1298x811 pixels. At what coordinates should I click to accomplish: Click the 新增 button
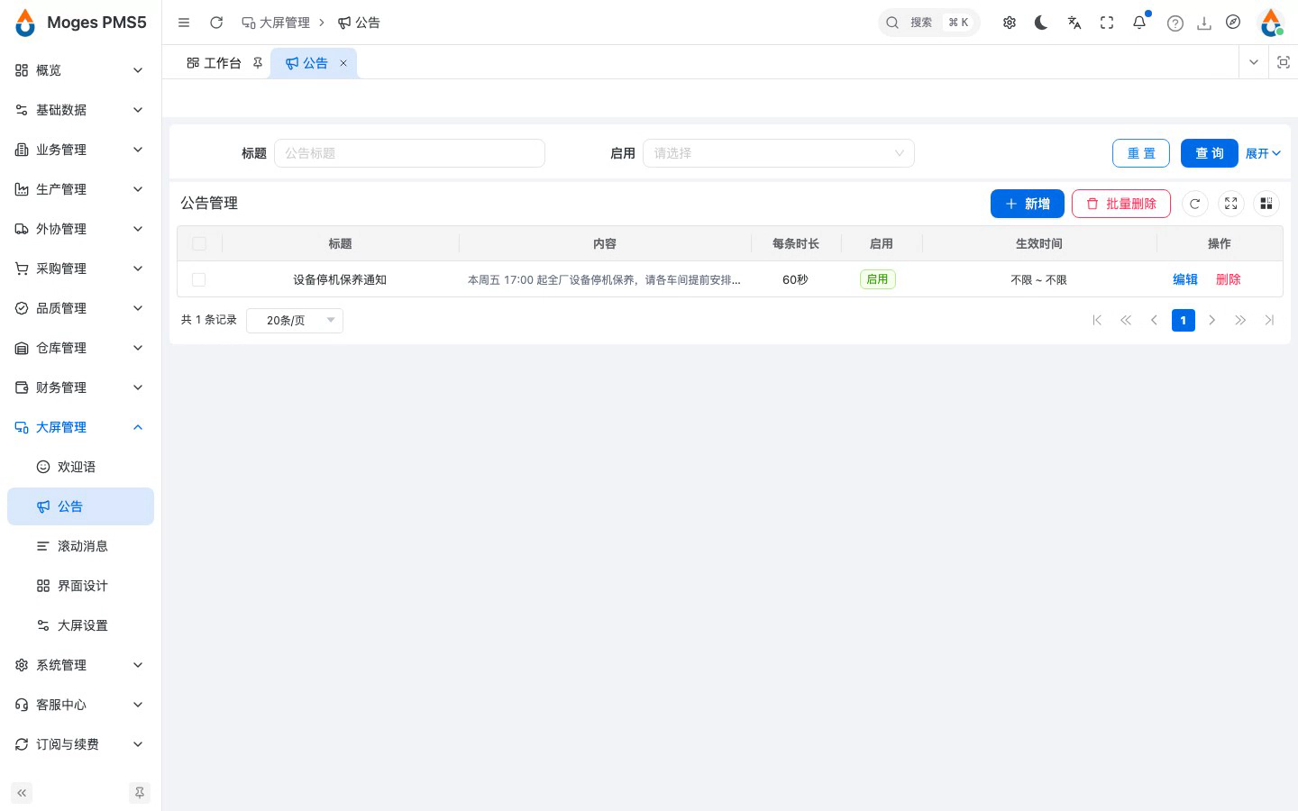pos(1028,204)
